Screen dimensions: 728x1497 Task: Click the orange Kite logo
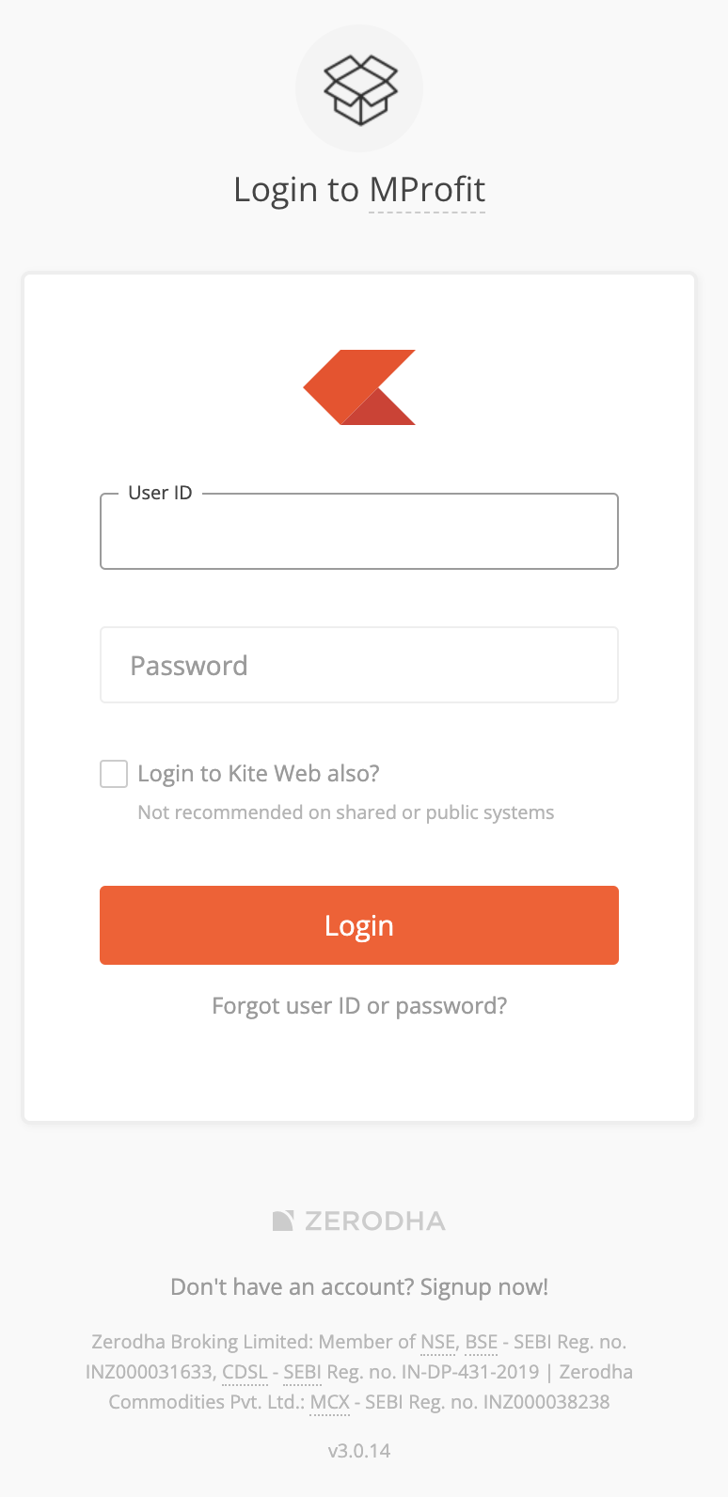point(359,387)
